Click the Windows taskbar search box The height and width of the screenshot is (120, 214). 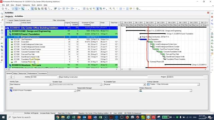point(30,117)
